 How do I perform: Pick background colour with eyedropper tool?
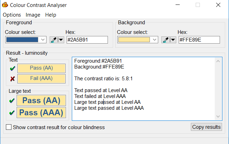coord(166,40)
